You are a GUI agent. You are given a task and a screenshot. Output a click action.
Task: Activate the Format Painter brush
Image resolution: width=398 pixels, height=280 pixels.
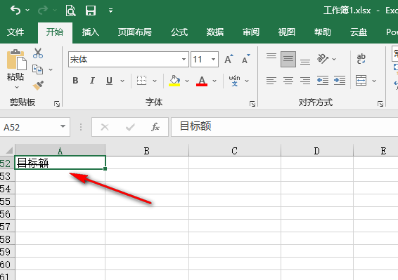pyautogui.click(x=38, y=86)
